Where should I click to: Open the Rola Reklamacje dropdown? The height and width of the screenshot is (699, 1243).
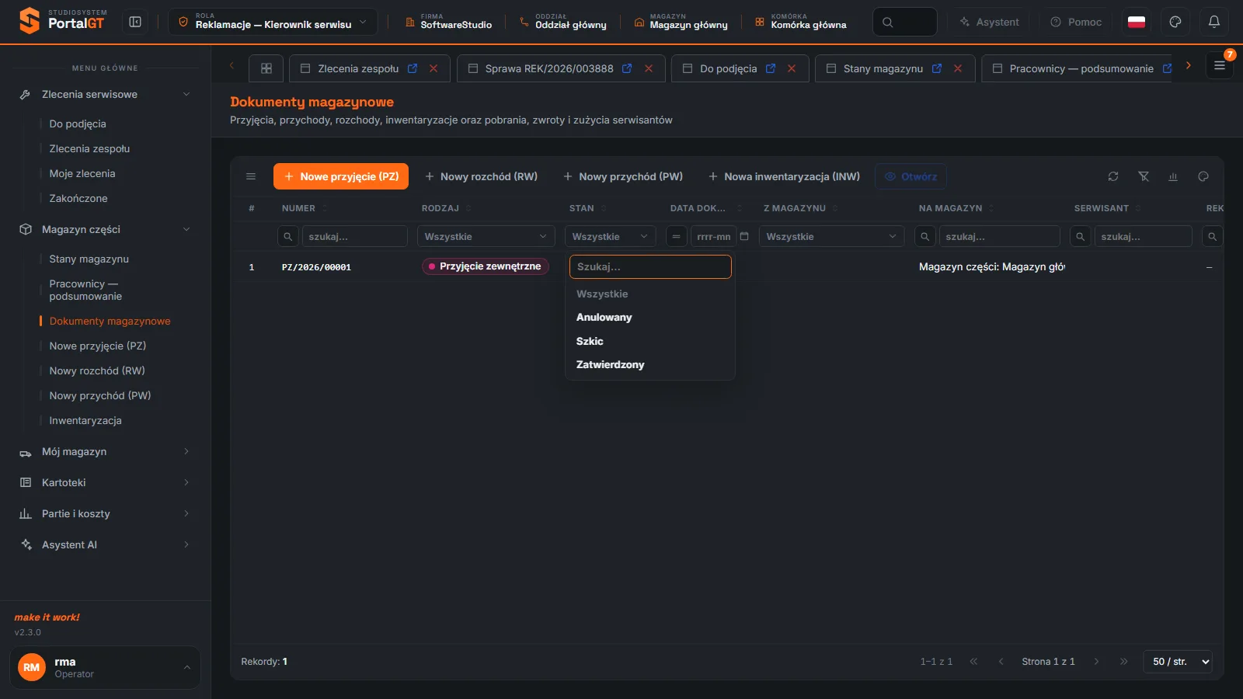click(x=273, y=22)
